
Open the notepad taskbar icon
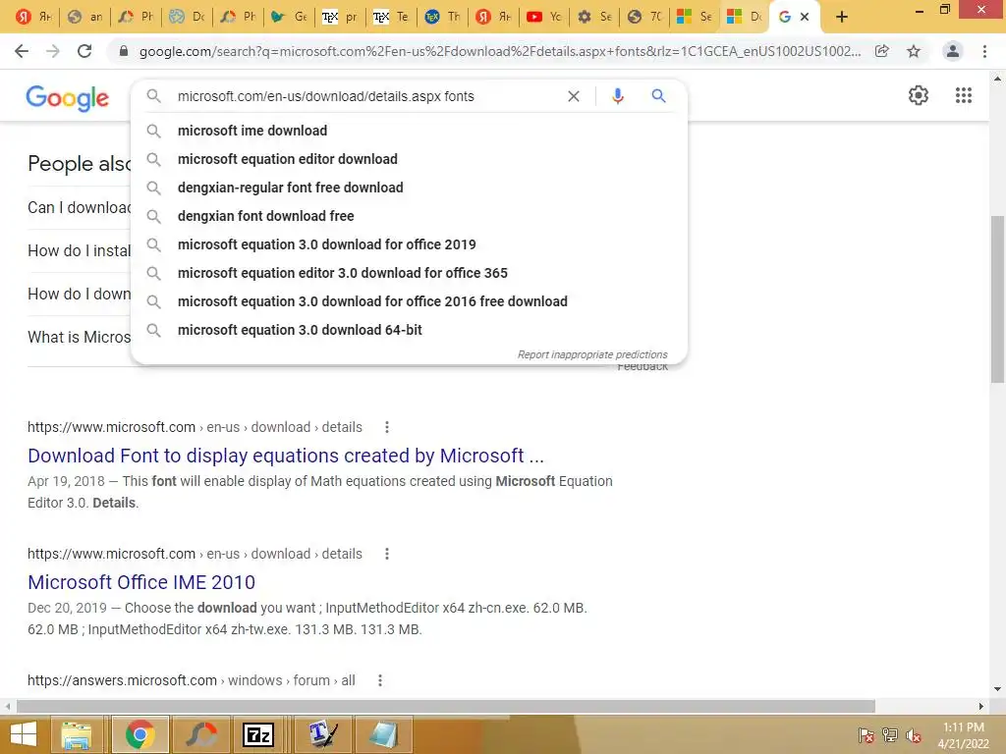click(x=384, y=734)
